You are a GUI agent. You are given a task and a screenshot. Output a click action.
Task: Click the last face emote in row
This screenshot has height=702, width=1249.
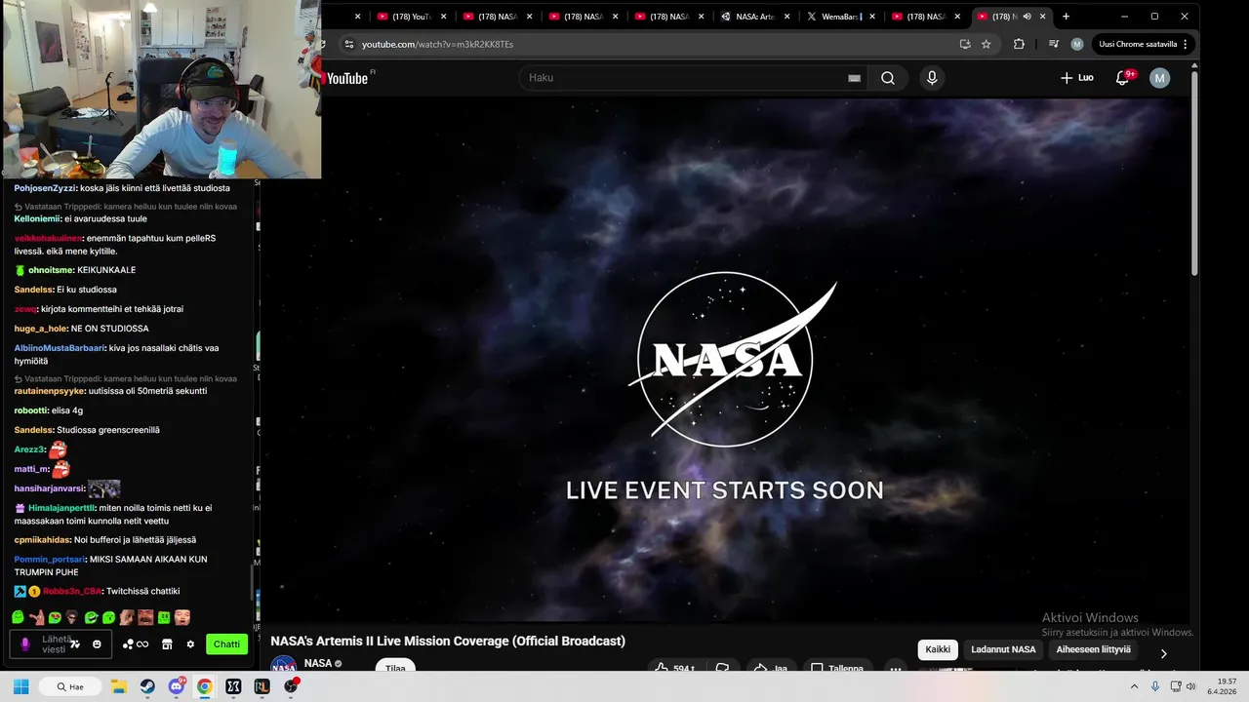tap(182, 617)
